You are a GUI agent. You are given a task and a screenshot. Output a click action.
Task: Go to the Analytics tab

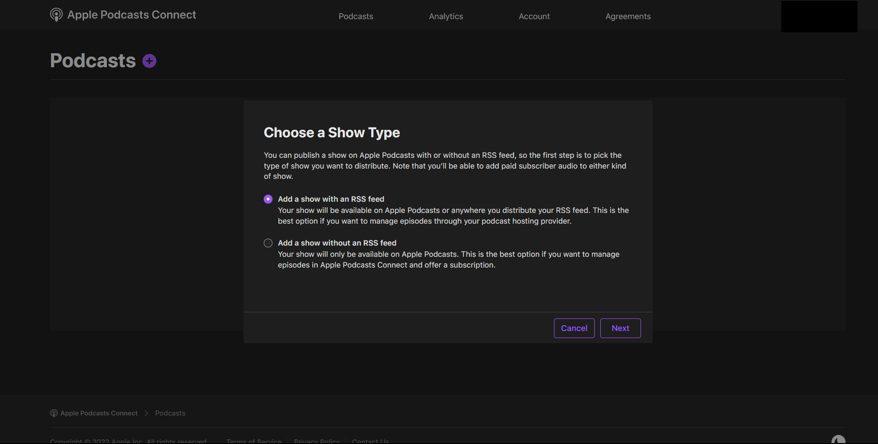pyautogui.click(x=446, y=16)
